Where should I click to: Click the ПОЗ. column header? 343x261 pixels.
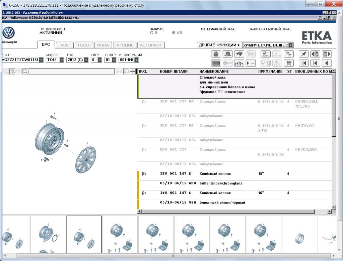tap(143, 72)
